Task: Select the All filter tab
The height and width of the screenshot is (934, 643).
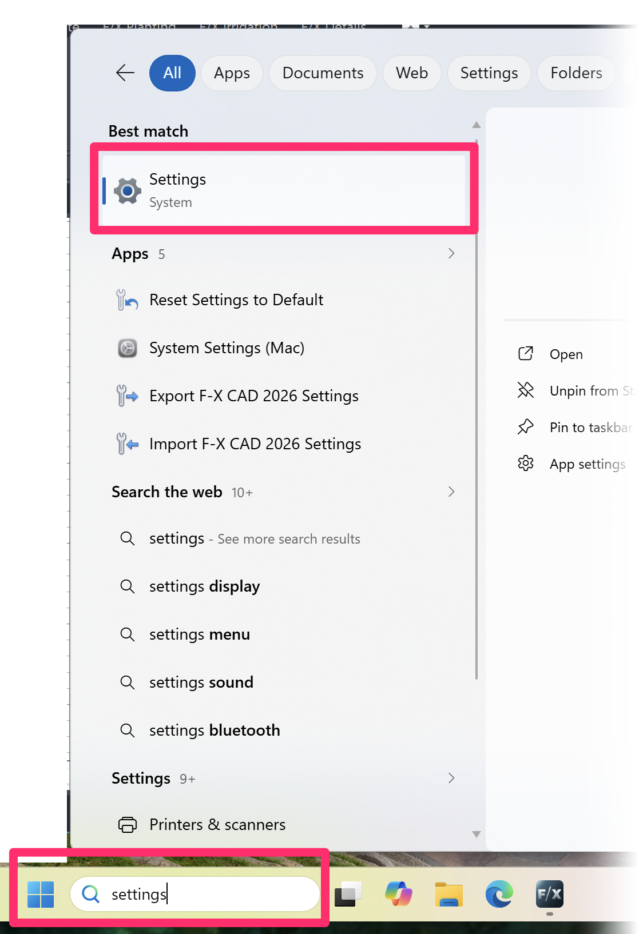Action: pos(172,73)
